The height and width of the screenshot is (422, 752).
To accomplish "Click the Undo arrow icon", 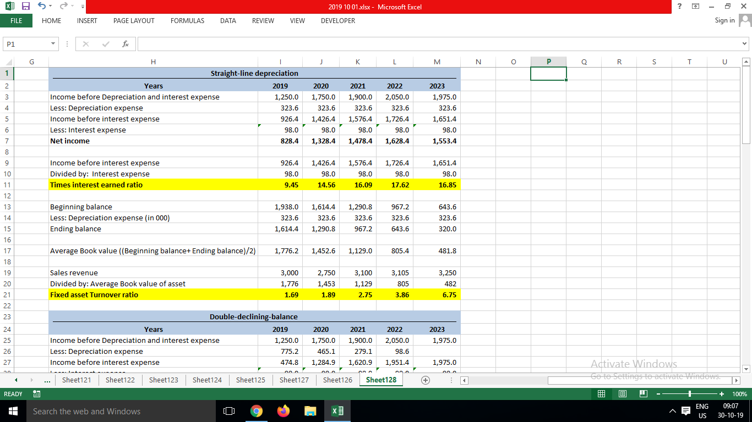I will (41, 7).
